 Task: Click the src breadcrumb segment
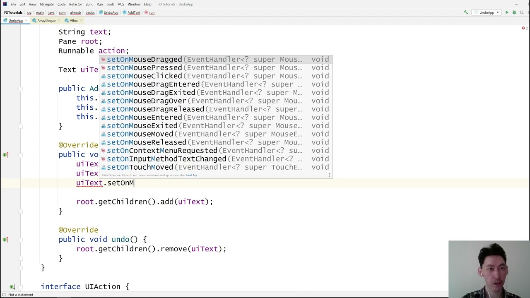tap(29, 12)
